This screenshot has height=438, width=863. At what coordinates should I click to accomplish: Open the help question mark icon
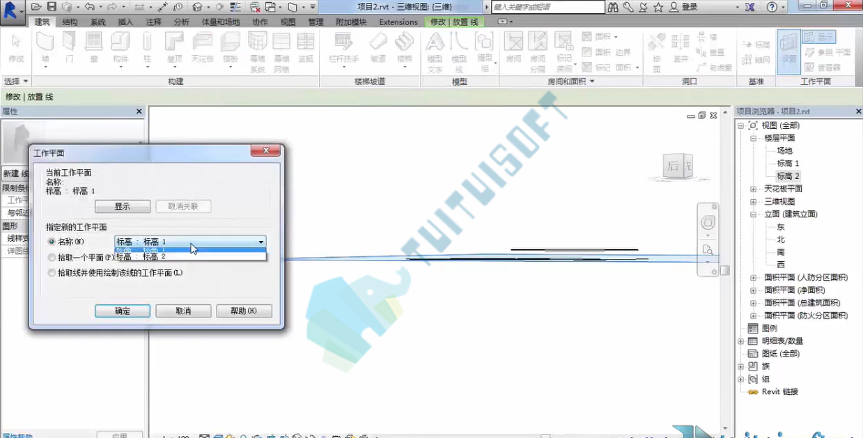pos(771,7)
